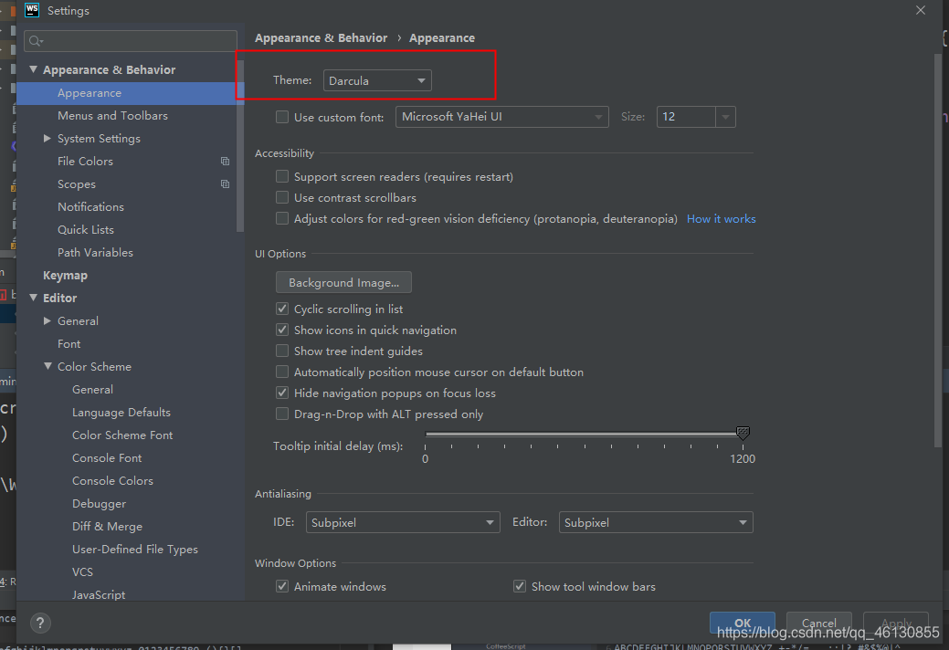Screen dimensions: 949x650
Task: Click the settings search input field
Action: pos(130,41)
